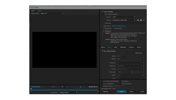Click the Import Preset icon
This screenshot has width=176, height=100.
(x=141, y=20)
